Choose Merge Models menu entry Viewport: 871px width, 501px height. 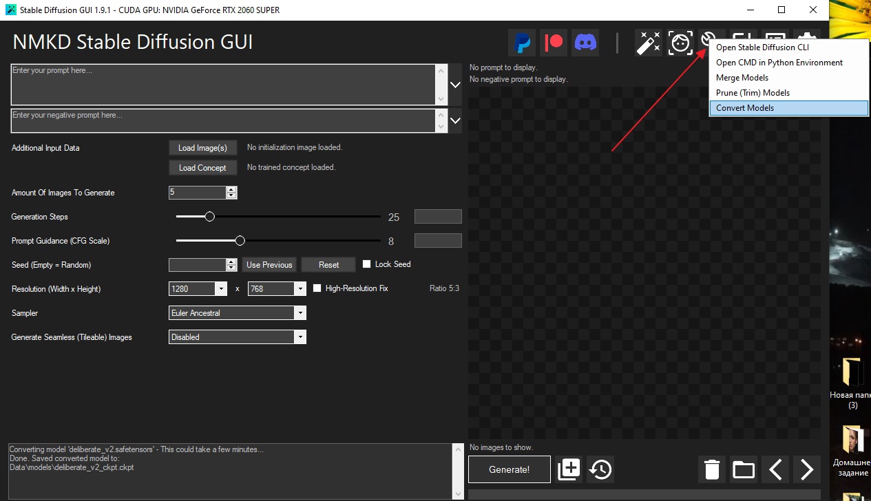(742, 78)
